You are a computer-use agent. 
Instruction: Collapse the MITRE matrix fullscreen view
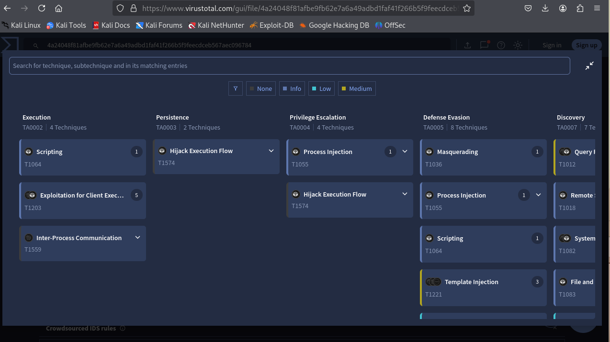[x=589, y=66]
